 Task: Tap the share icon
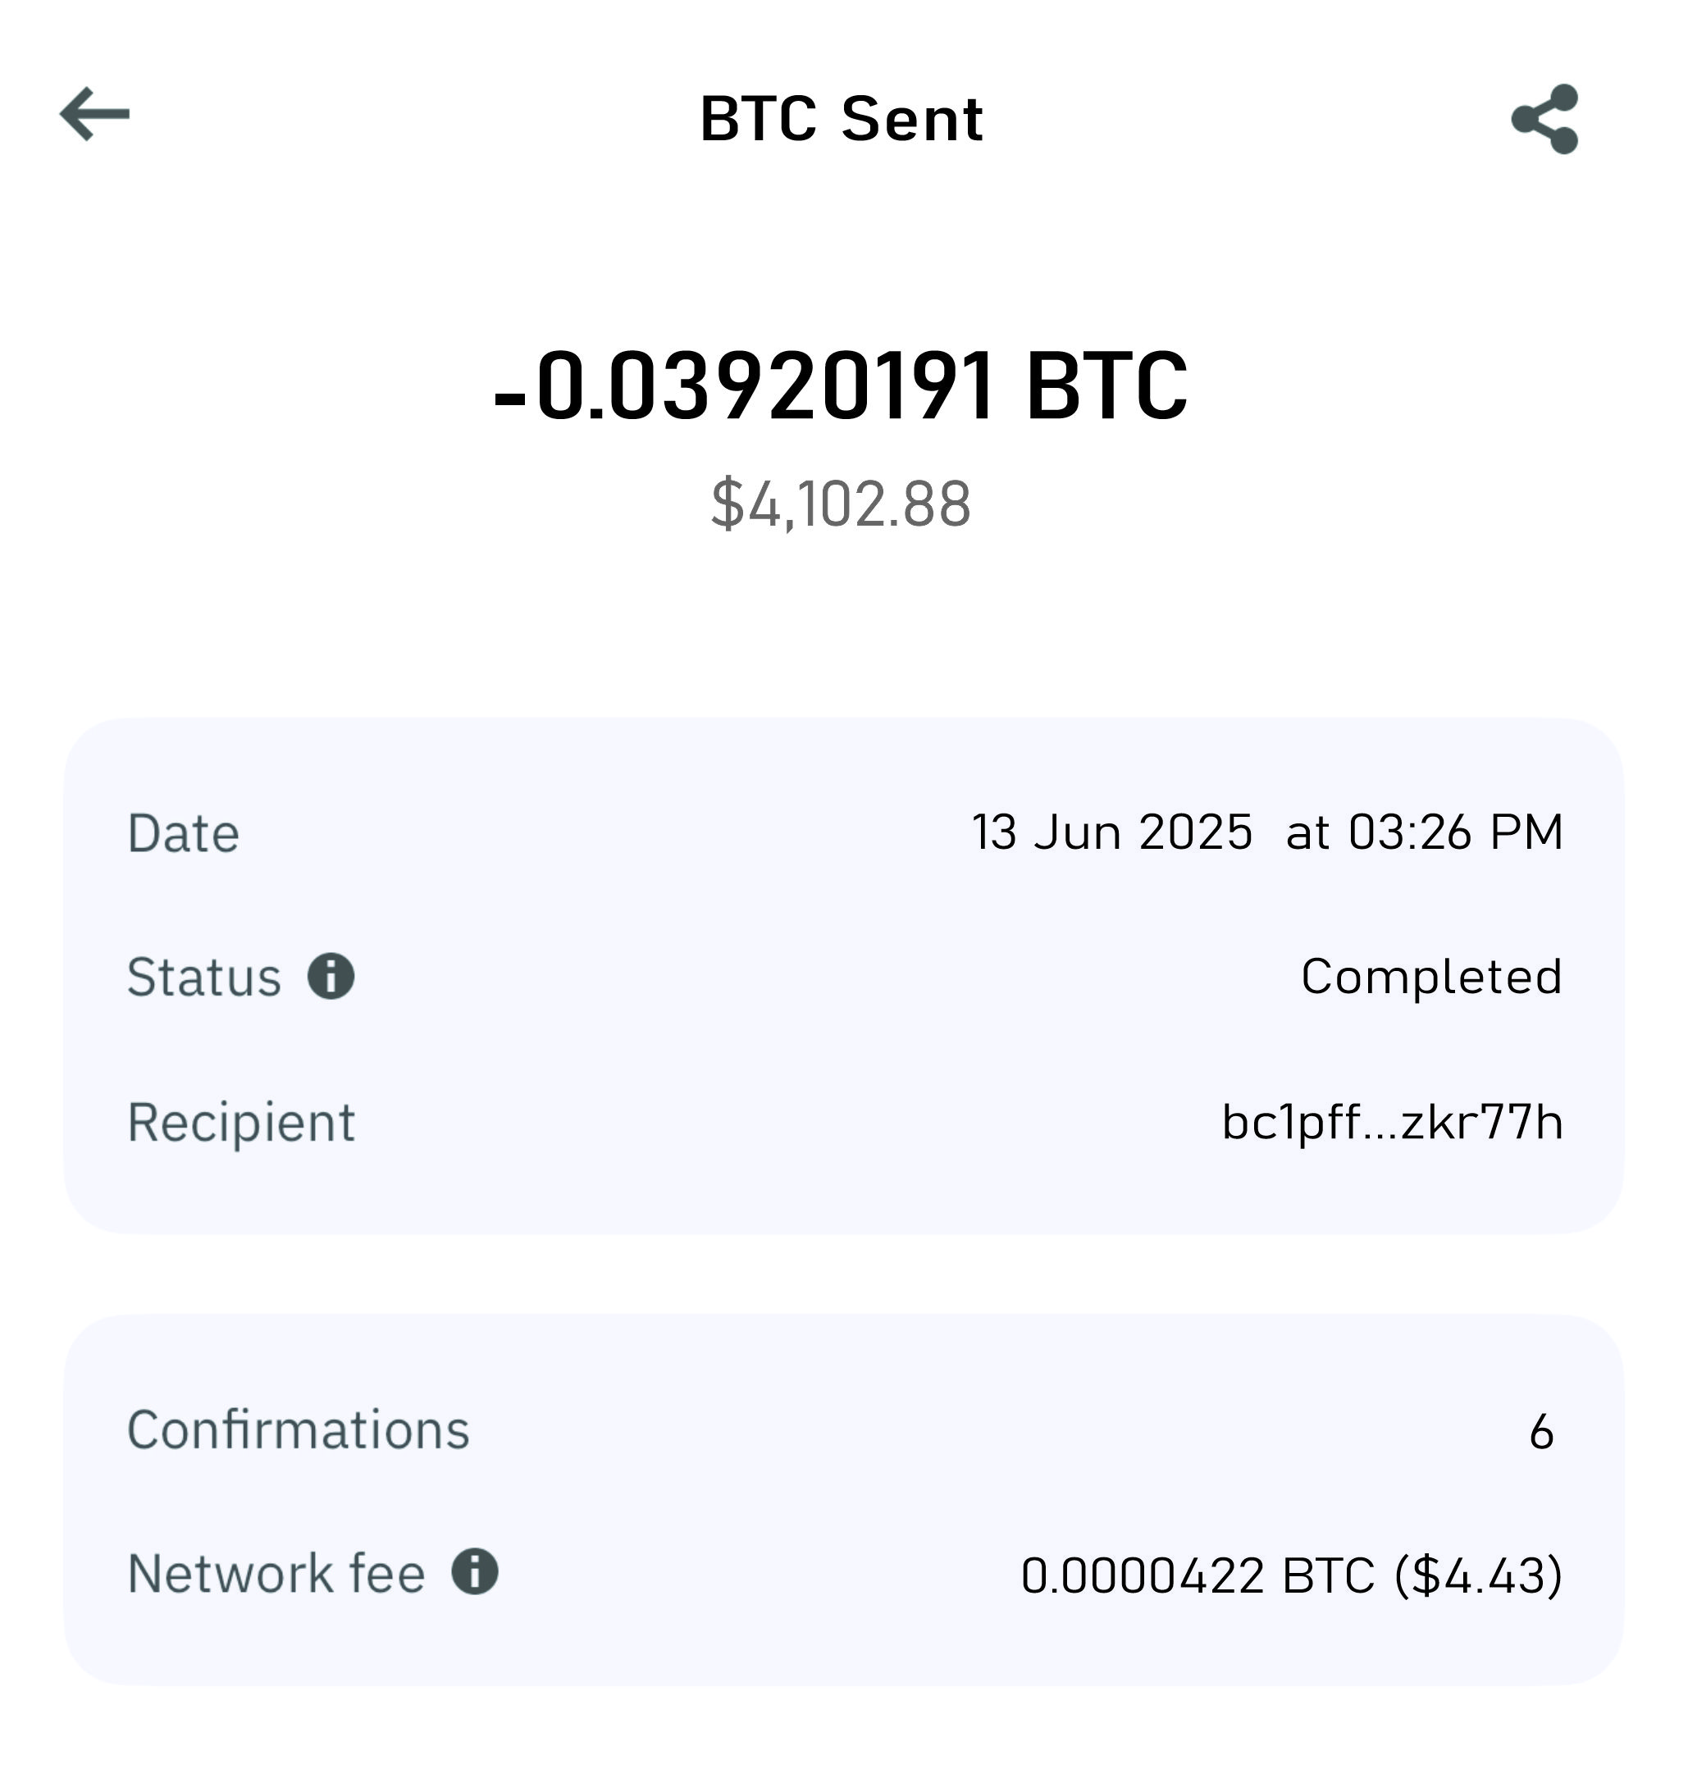click(x=1545, y=119)
